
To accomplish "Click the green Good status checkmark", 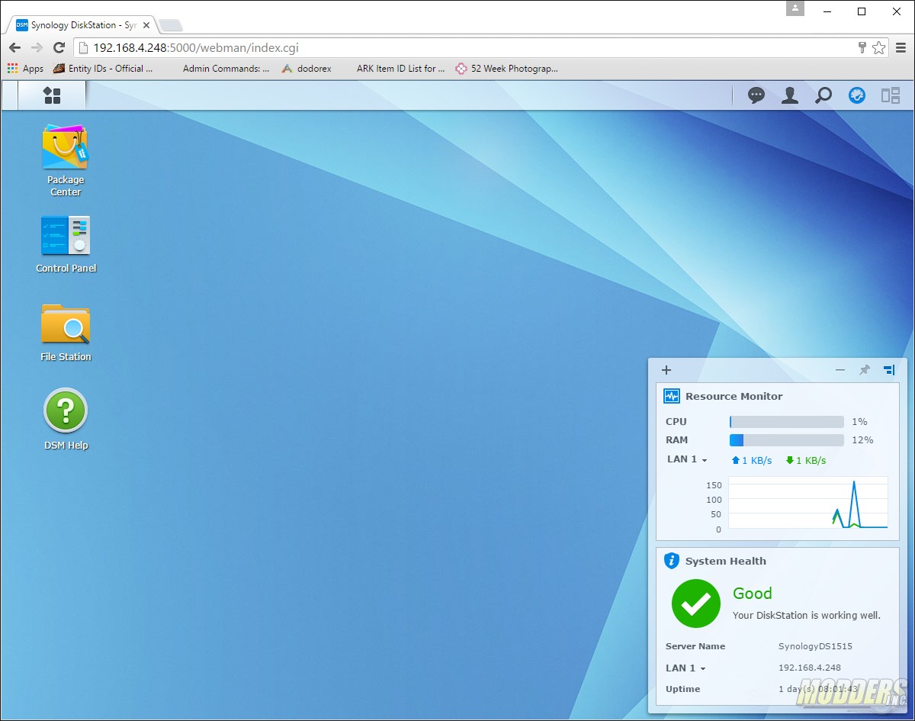I will coord(696,604).
